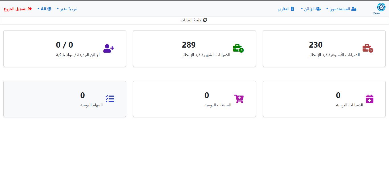Click the red briefcase-clock weekly maintenance icon
The image size is (389, 183).
[x=368, y=48]
